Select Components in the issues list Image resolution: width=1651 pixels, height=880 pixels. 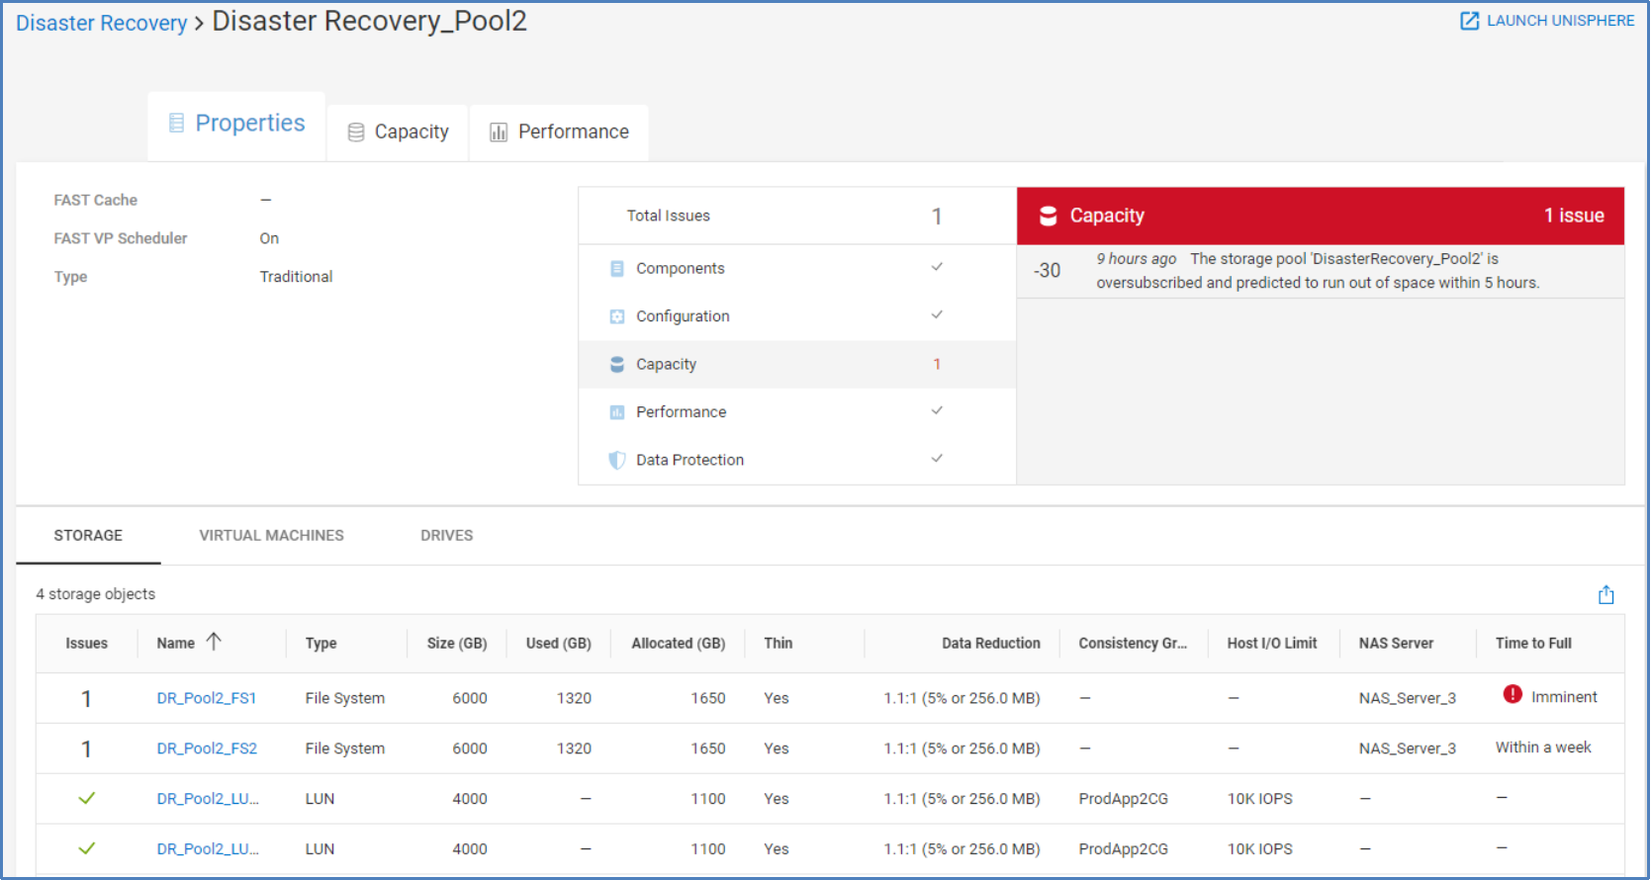click(797, 268)
